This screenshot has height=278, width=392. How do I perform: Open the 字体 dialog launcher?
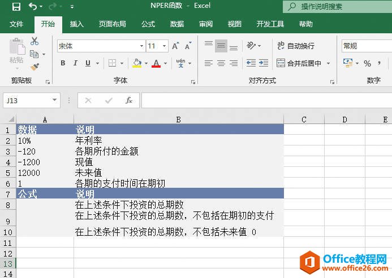(193, 82)
